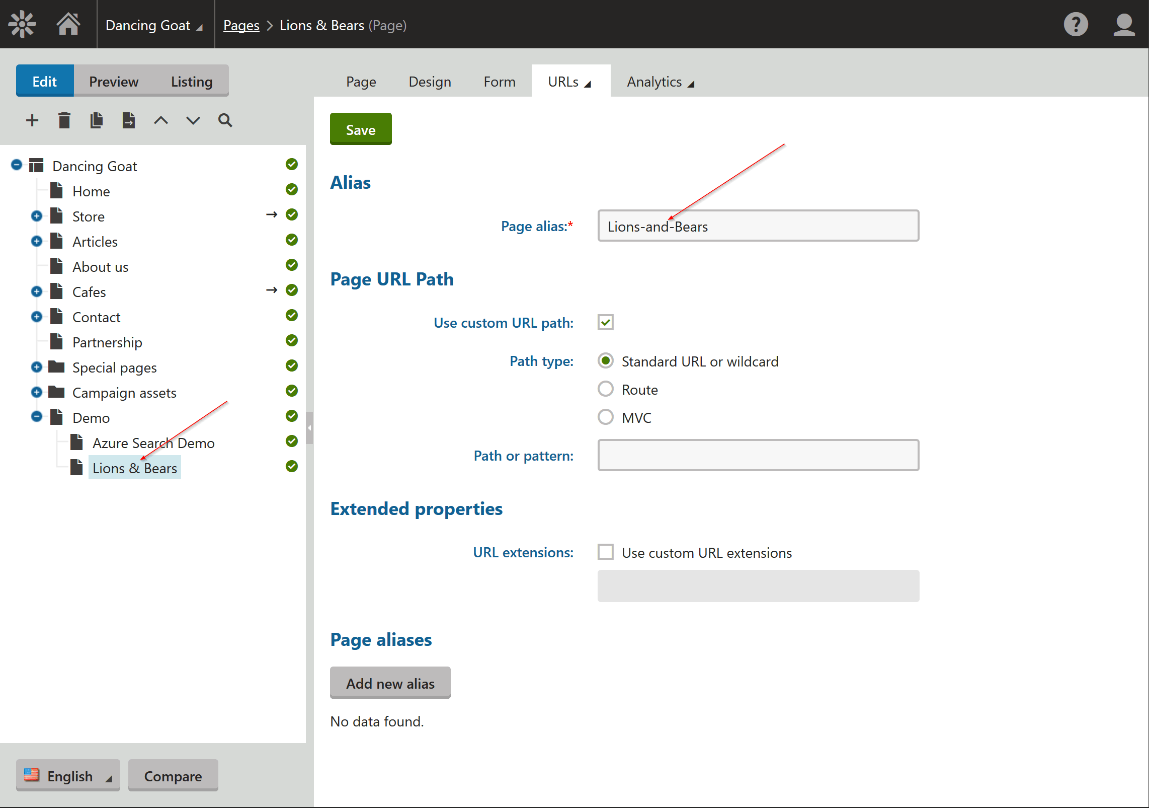
Task: Click the Delete trash can icon
Action: pyautogui.click(x=64, y=120)
